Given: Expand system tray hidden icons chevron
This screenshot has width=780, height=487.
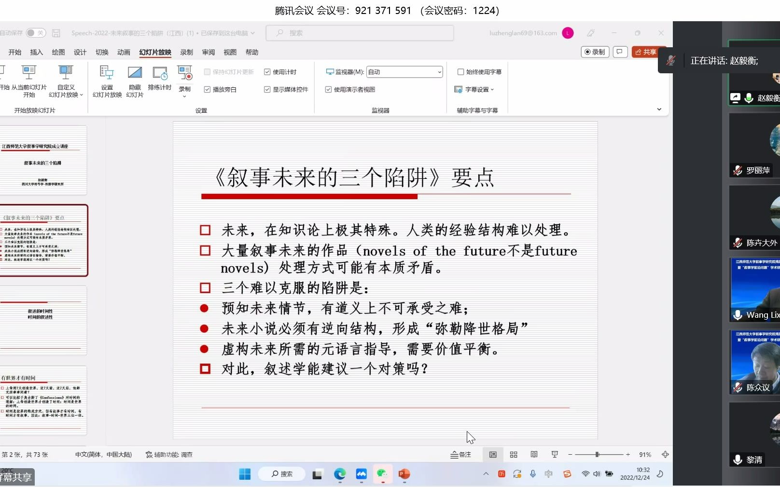Looking at the screenshot, I should click(486, 474).
